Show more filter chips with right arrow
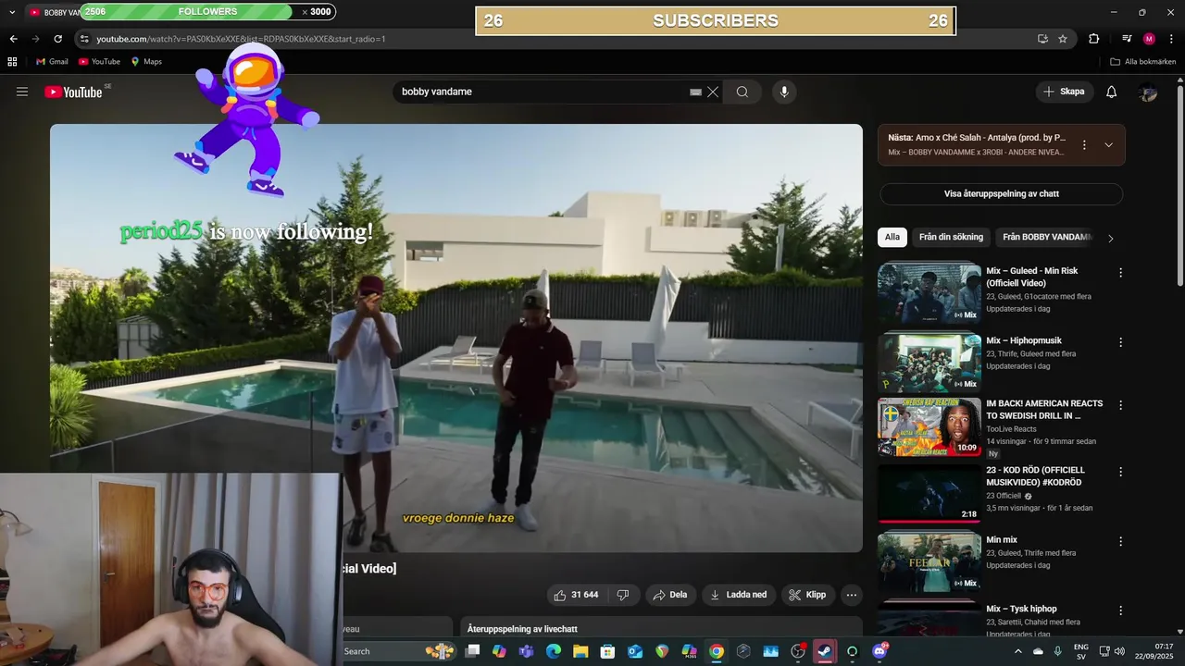This screenshot has height=666, width=1185. tap(1111, 238)
